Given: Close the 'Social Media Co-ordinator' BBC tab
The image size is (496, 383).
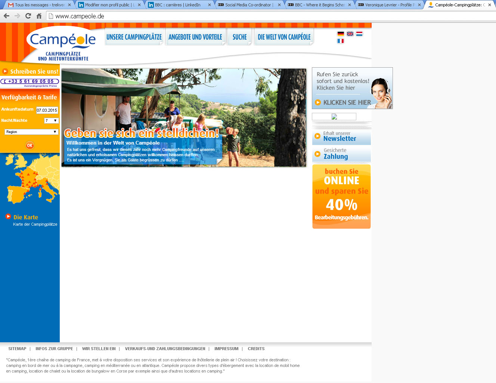Looking at the screenshot, I should [x=279, y=5].
